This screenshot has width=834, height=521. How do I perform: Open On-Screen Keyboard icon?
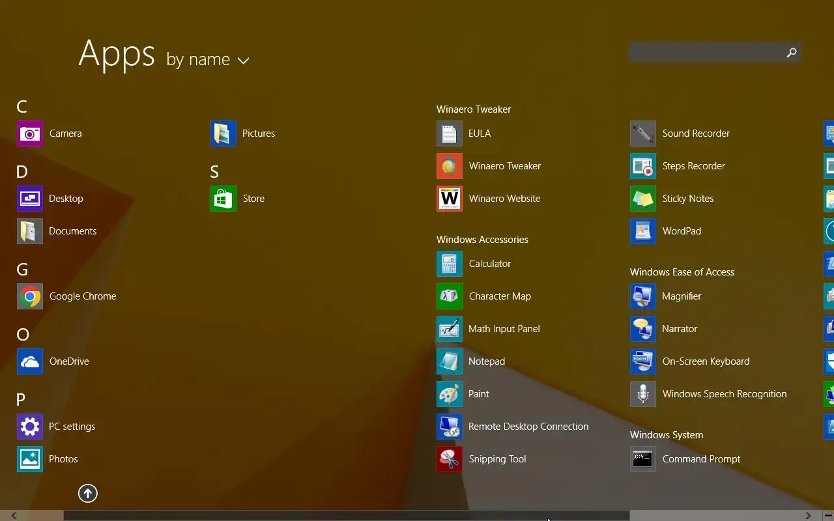coord(643,361)
